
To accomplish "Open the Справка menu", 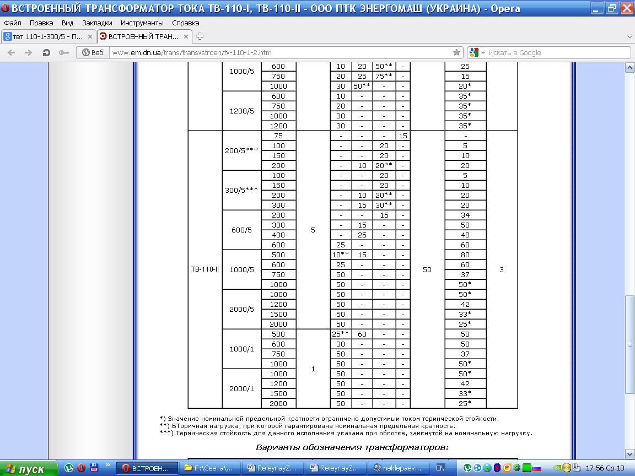I will [x=185, y=23].
